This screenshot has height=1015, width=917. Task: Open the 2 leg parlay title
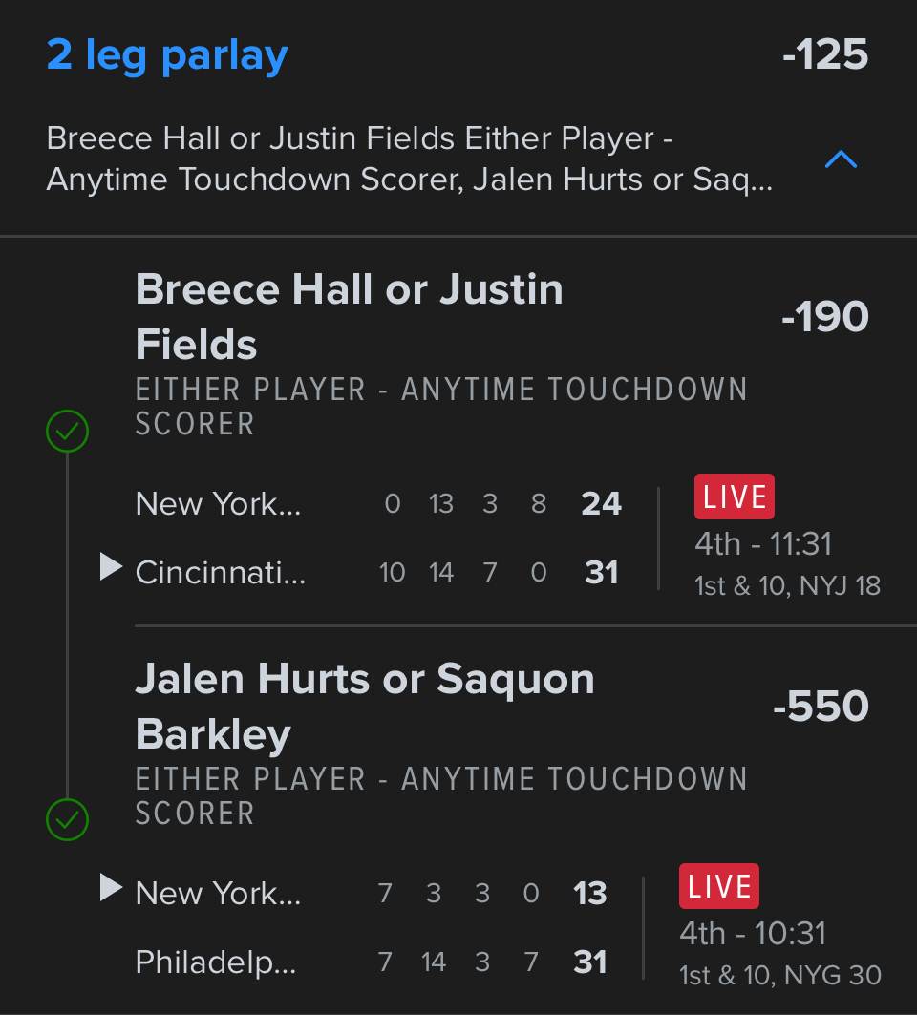pyautogui.click(x=167, y=55)
